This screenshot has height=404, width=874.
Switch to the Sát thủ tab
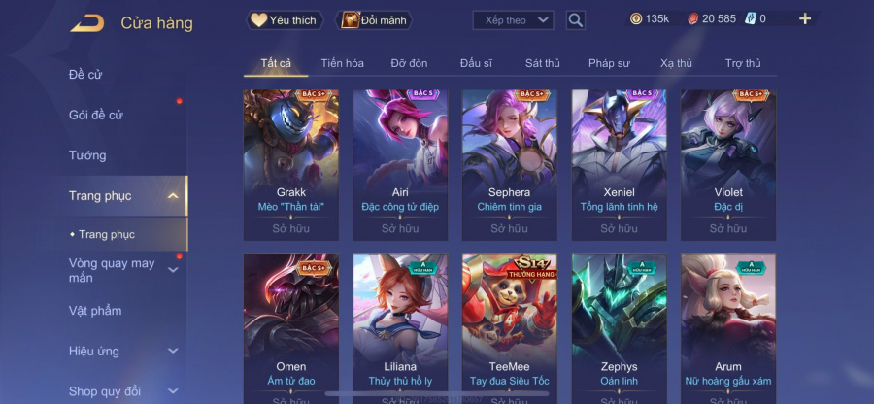pyautogui.click(x=542, y=63)
